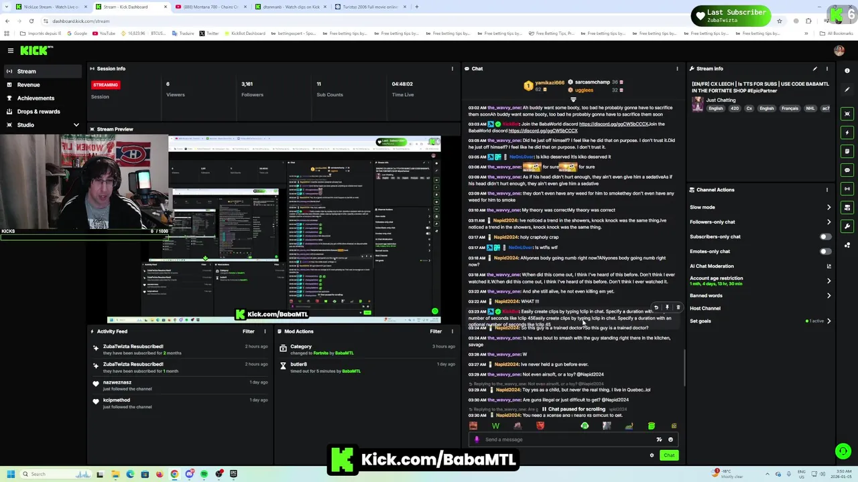Toggle stream preview widget in right rail

[847, 114]
